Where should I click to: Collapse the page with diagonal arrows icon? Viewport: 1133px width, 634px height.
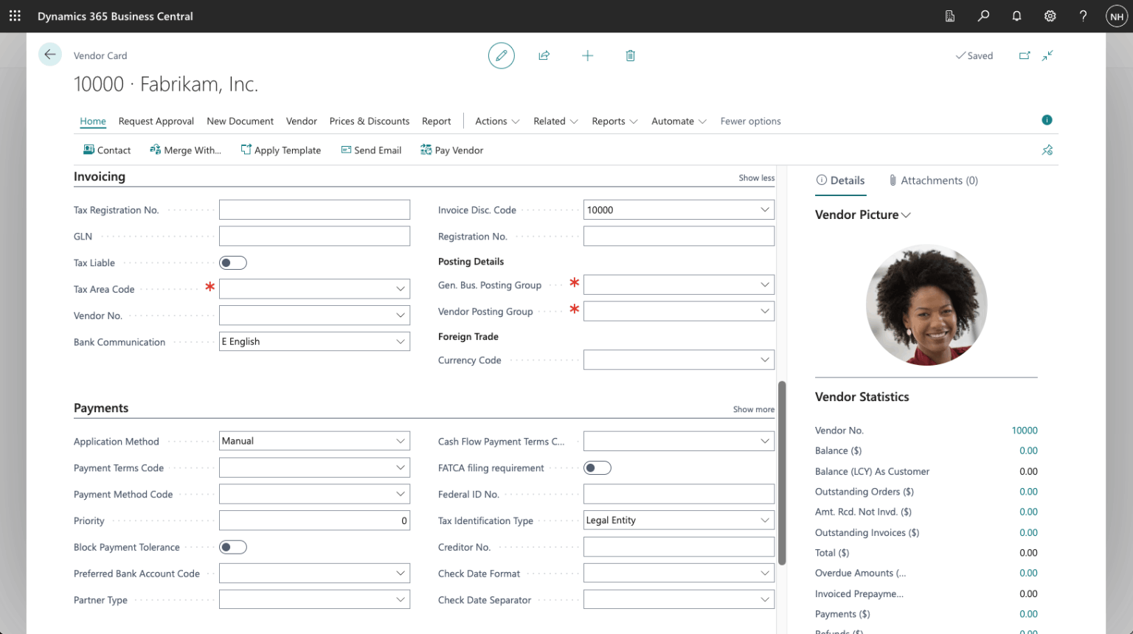pyautogui.click(x=1047, y=55)
